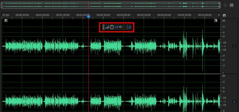
Task: Open the navigator options list icon
Action: [231, 5]
